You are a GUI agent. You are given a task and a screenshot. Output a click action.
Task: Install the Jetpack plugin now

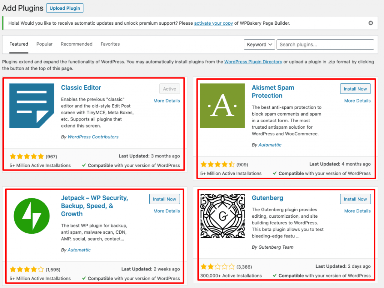(164, 199)
